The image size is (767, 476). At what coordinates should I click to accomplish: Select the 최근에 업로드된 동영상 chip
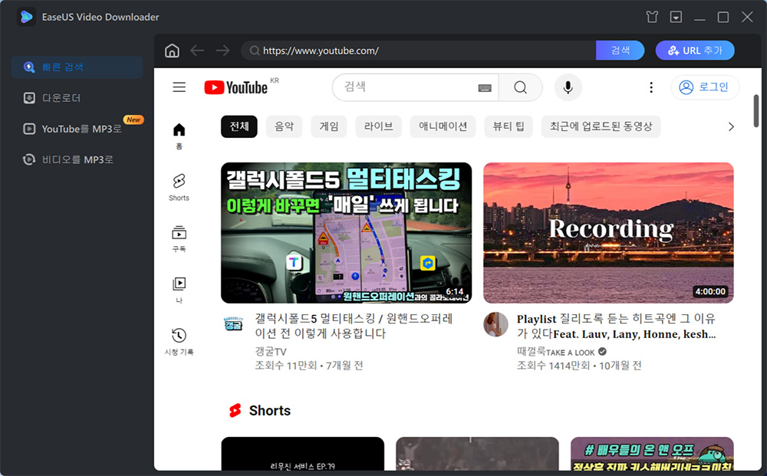[x=601, y=126]
